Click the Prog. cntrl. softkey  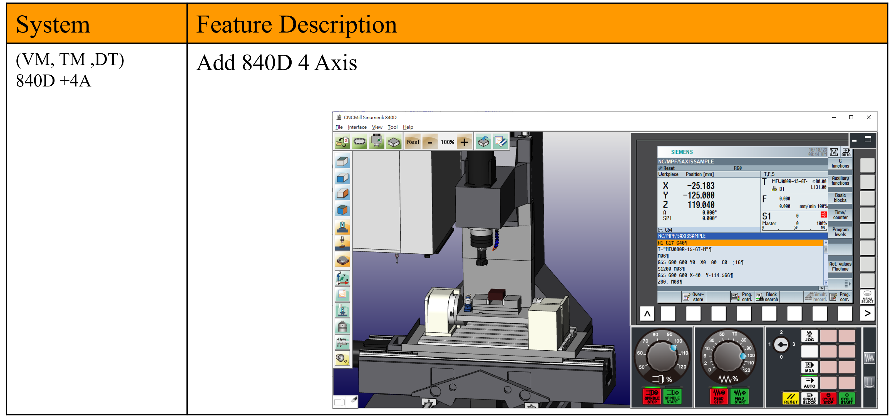[x=743, y=297]
